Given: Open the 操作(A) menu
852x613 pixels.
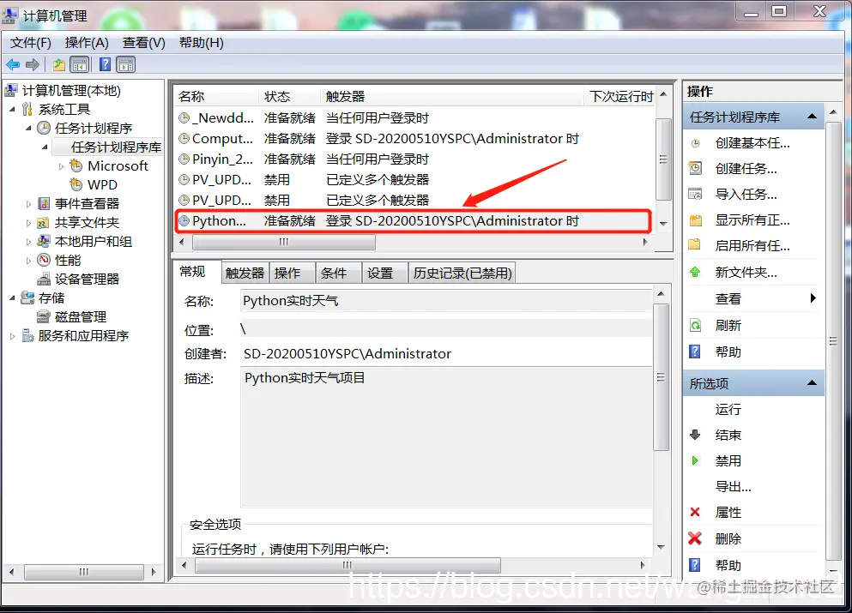Looking at the screenshot, I should [x=85, y=42].
